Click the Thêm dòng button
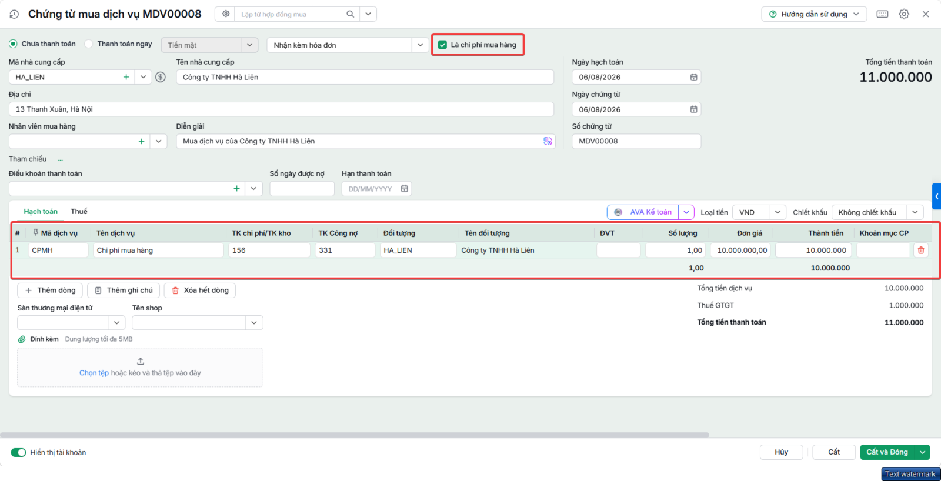Image resolution: width=941 pixels, height=481 pixels. (51, 290)
